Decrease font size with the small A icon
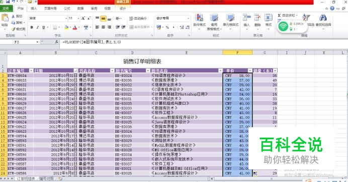 tap(89, 18)
